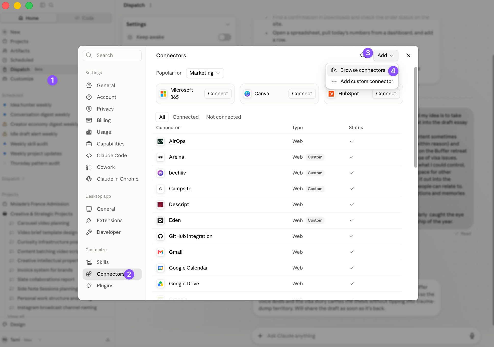Click the status checkmark for AirOps

pyautogui.click(x=352, y=141)
